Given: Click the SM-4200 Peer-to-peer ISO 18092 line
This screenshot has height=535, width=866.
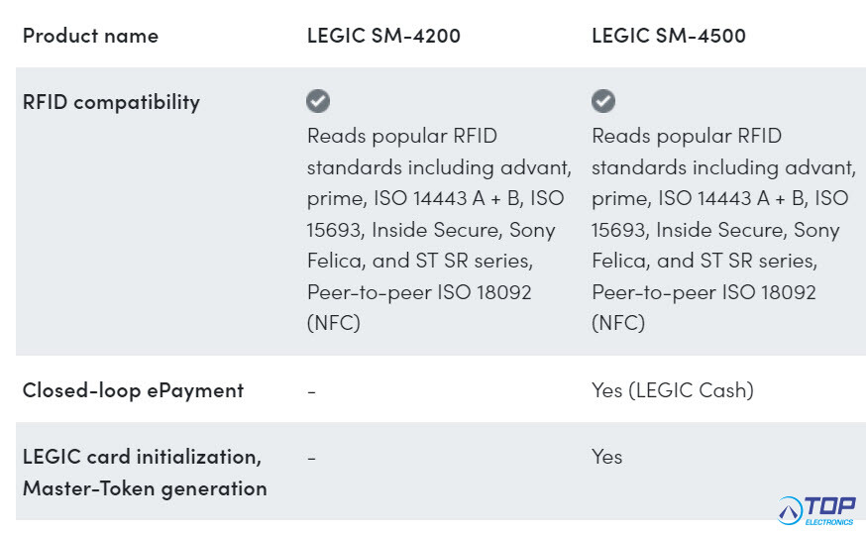Looking at the screenshot, I should click(419, 292).
